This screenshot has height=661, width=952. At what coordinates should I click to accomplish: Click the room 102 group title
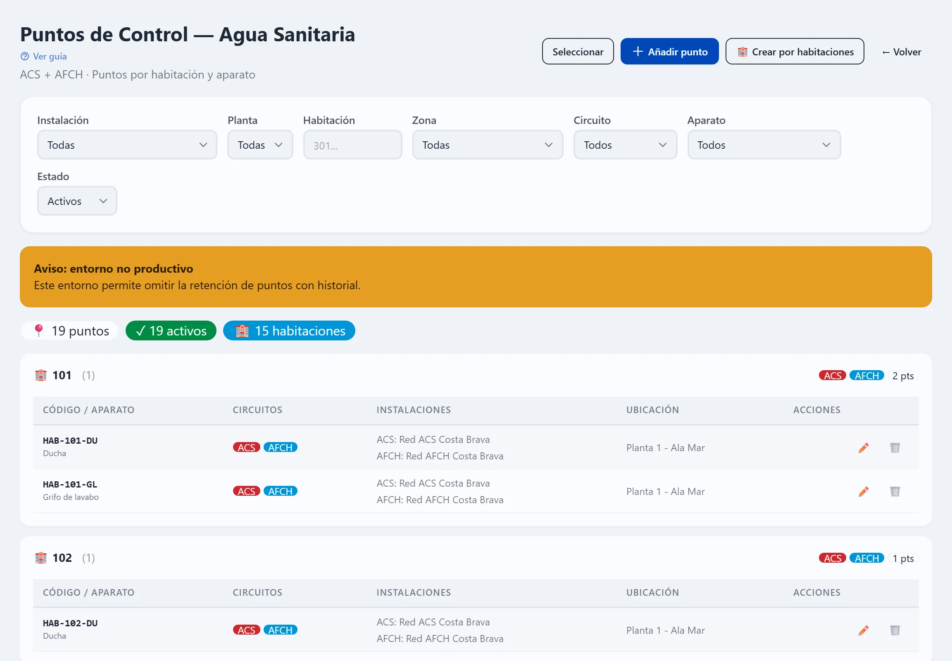tap(62, 558)
